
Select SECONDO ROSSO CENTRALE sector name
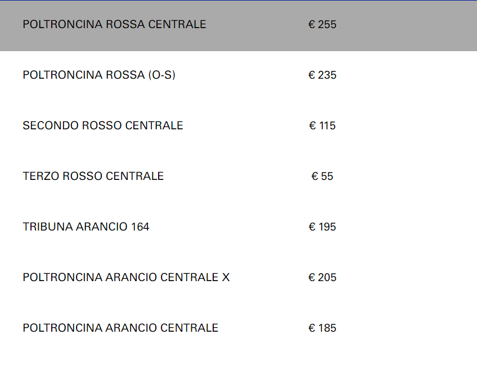click(103, 126)
